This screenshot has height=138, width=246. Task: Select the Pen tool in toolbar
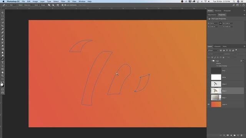pyautogui.click(x=2, y=59)
